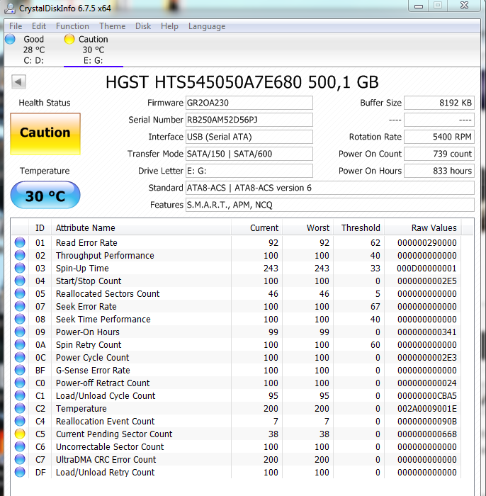
Task: Click status orb for Spin-Up Time
Action: coord(20,269)
